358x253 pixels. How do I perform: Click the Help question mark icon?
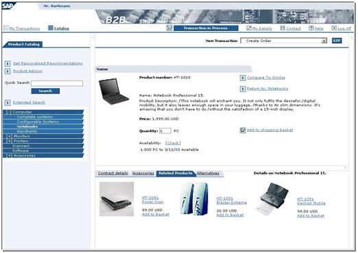click(x=311, y=28)
